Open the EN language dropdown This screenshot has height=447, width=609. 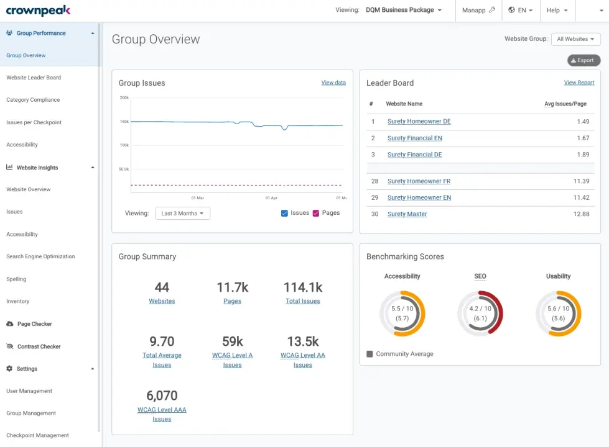pos(521,10)
